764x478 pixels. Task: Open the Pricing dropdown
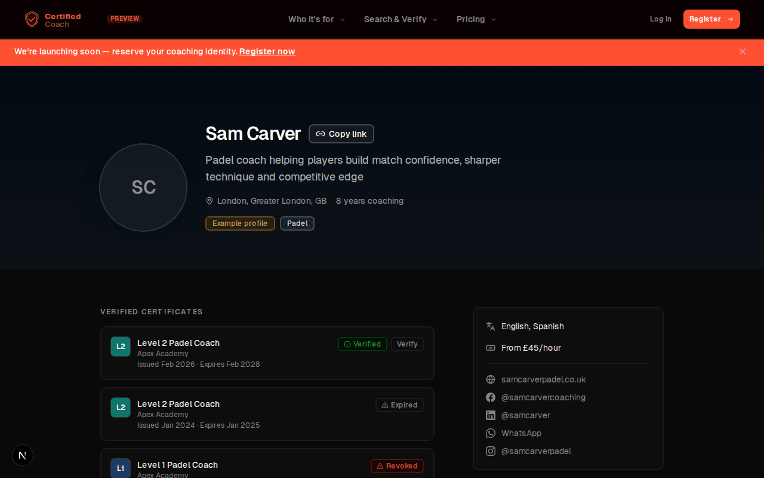pos(476,19)
